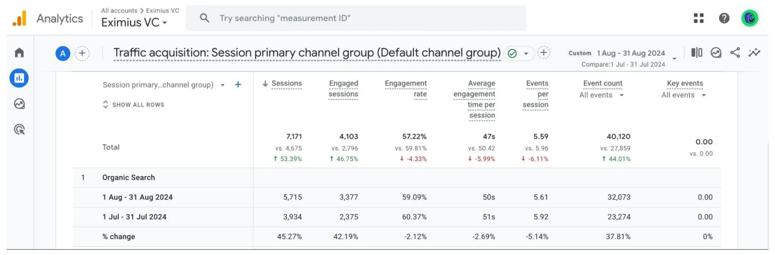The height and width of the screenshot is (255, 775).
Task: Click the compare columns edit icon
Action: click(696, 53)
